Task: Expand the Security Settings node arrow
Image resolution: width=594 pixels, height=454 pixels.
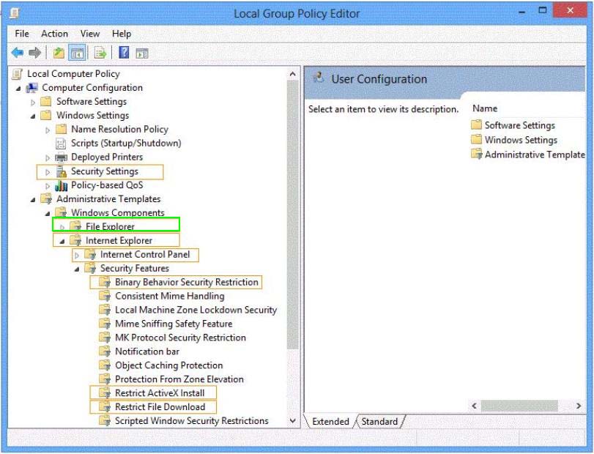Action: pyautogui.click(x=48, y=172)
